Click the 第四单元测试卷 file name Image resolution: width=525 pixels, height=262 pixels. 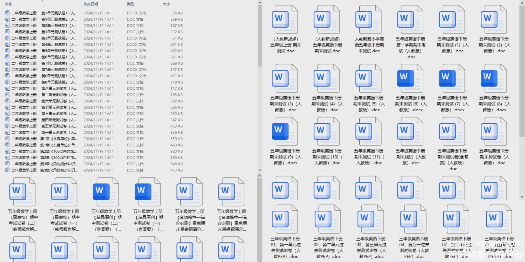click(44, 120)
